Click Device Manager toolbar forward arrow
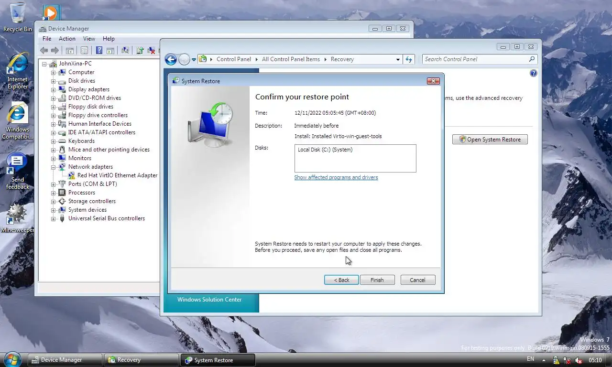The height and width of the screenshot is (367, 612). coord(55,50)
